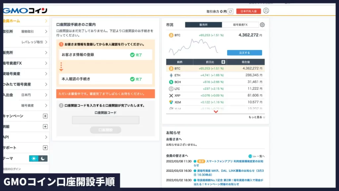Open the user account profile icon
The image size is (339, 191).
pyautogui.click(x=266, y=11)
